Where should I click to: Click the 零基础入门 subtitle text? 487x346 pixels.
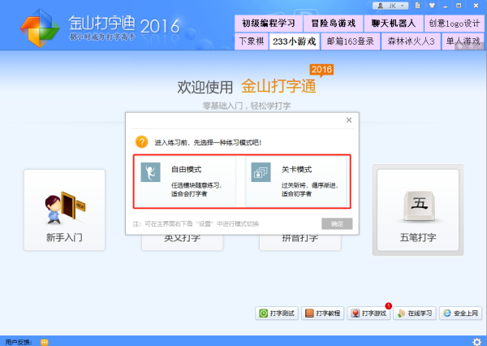[247, 106]
